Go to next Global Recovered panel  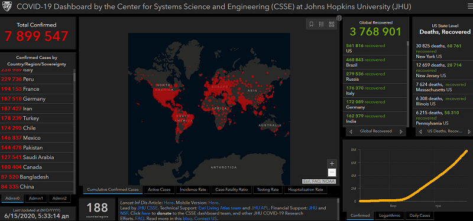(x=401, y=131)
